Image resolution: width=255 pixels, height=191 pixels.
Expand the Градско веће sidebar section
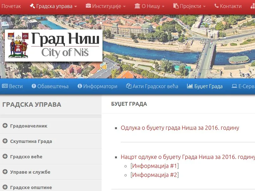click(5, 157)
